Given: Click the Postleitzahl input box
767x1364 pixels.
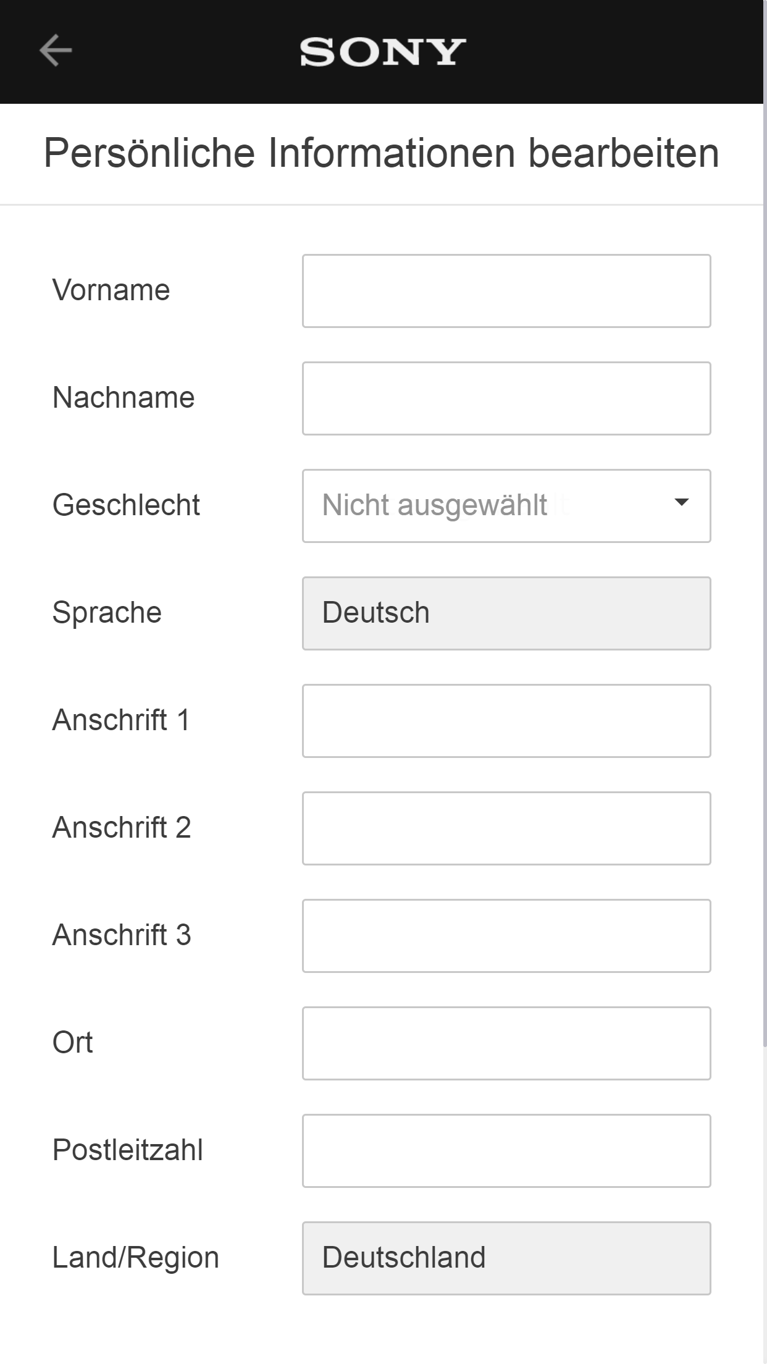Looking at the screenshot, I should tap(506, 1150).
